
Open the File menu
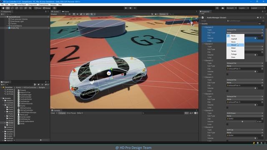click(2, 5)
